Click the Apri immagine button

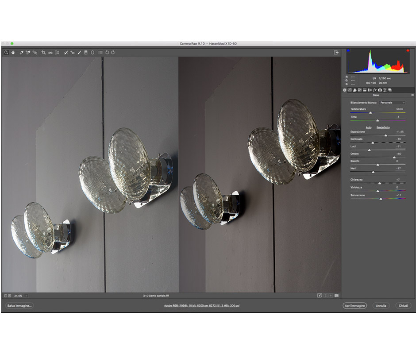tap(354, 305)
